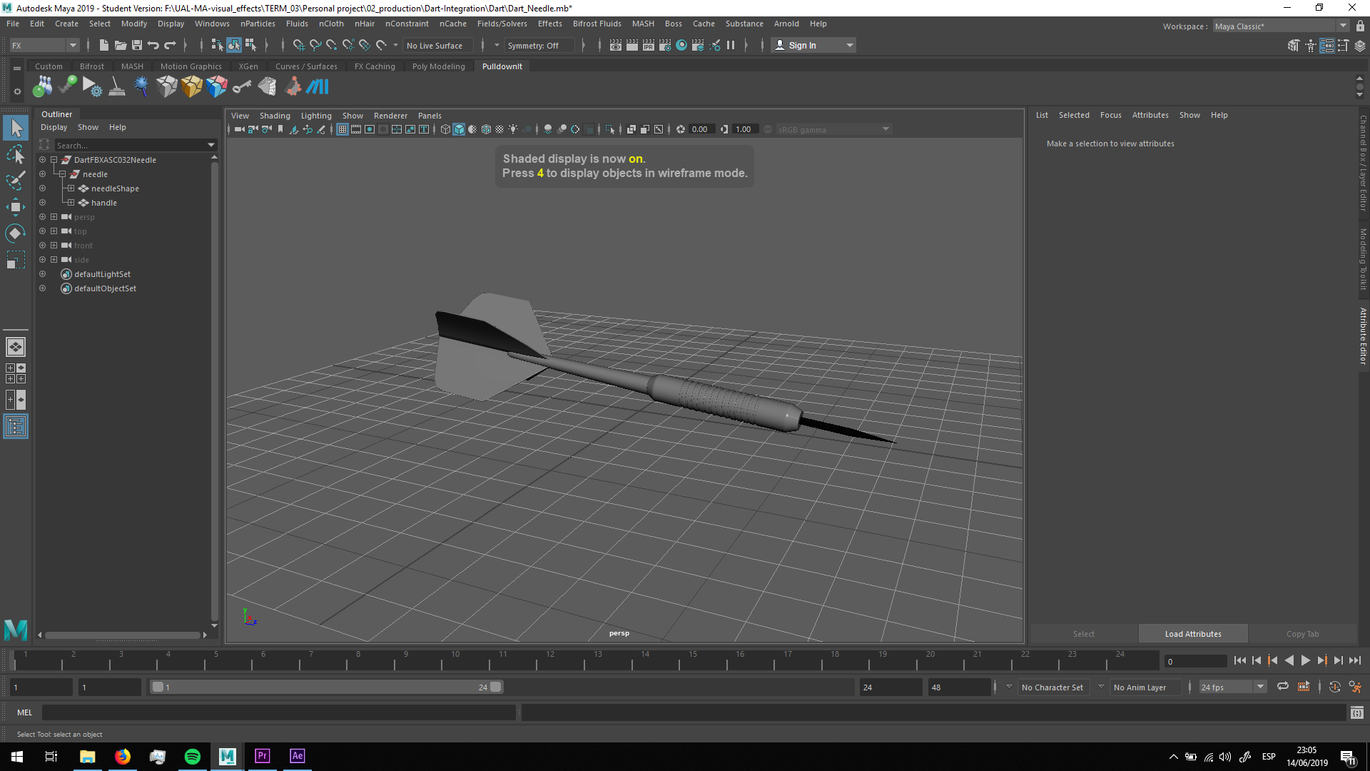Click the Save Scene icon
The image size is (1370, 771).
click(x=137, y=45)
